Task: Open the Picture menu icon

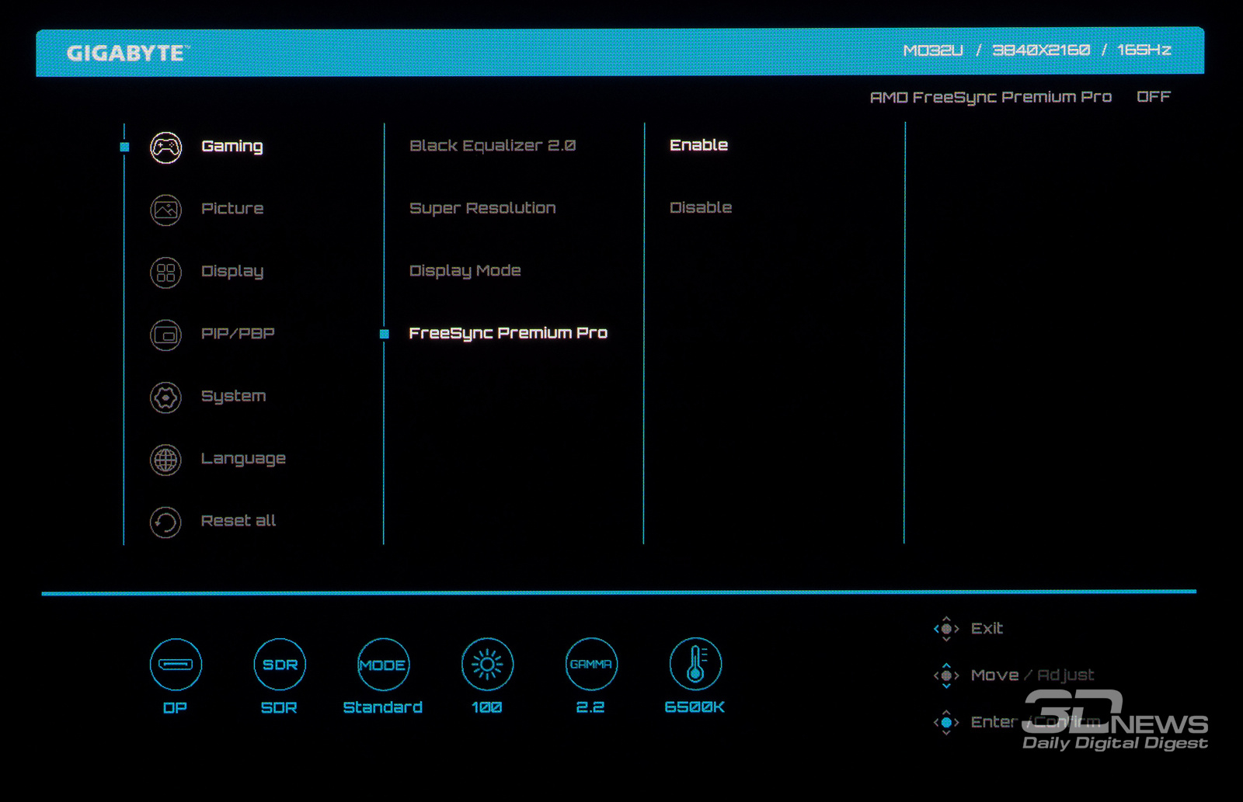Action: pos(165,210)
